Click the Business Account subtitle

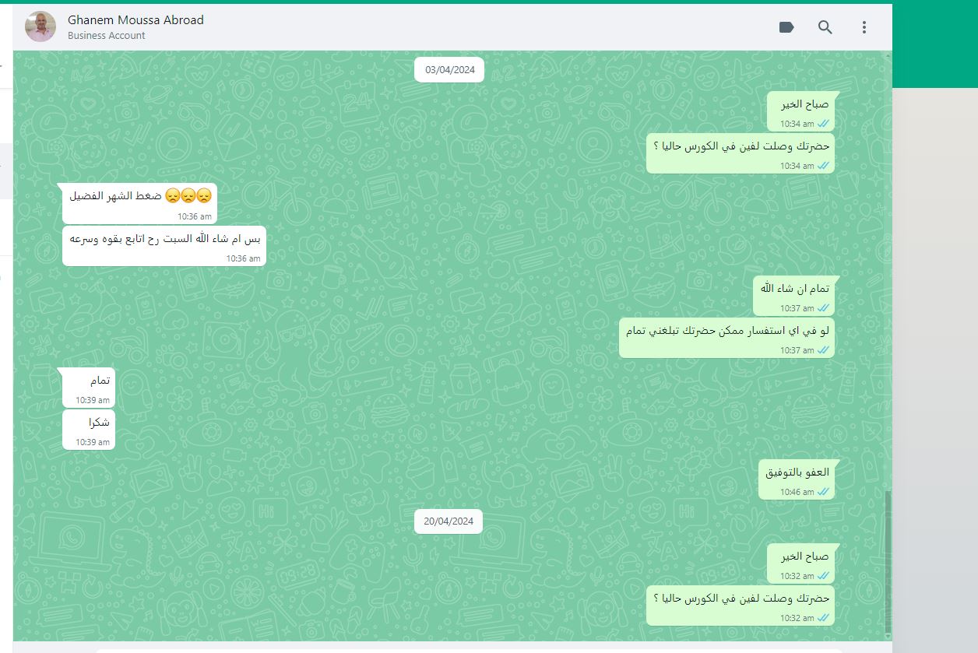point(107,36)
